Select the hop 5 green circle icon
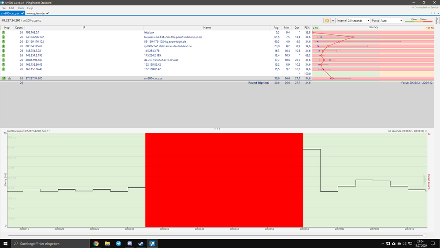Screen dimensions: 440x248 click(4, 51)
